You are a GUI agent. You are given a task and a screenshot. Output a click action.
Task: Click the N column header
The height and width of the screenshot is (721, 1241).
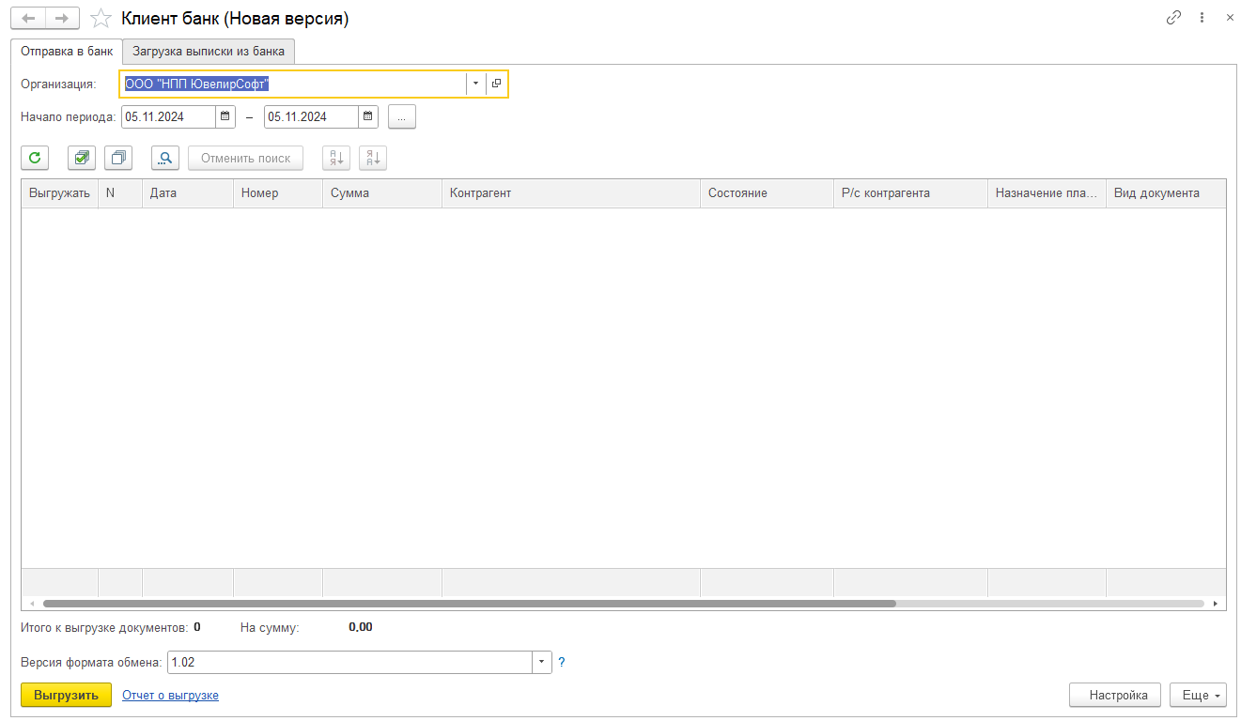(x=120, y=192)
